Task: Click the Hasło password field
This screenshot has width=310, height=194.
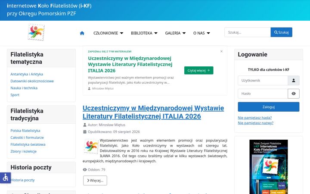Action: [x=263, y=94]
